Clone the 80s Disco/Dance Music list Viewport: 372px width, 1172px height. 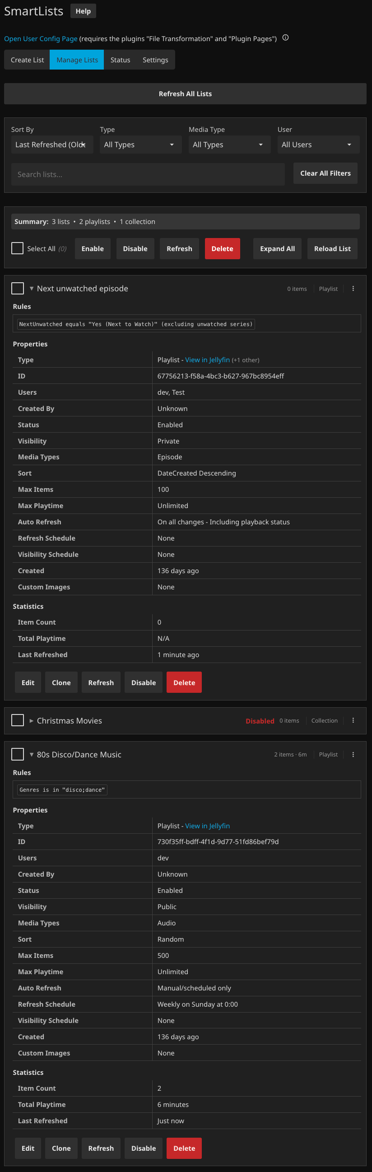click(61, 1149)
